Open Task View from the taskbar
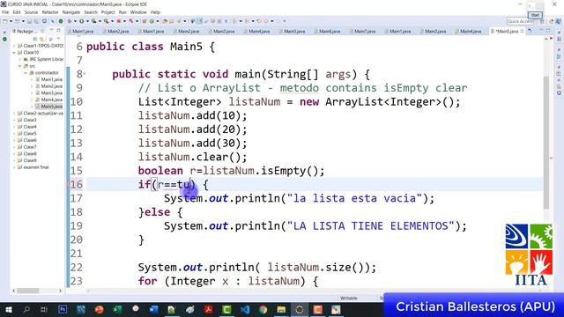Screen dimensions: 564x317 click(x=44, y=309)
